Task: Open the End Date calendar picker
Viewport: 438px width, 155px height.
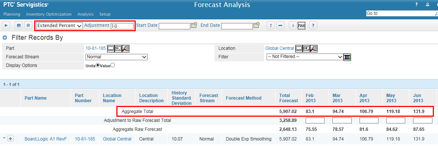Action: tap(257, 25)
